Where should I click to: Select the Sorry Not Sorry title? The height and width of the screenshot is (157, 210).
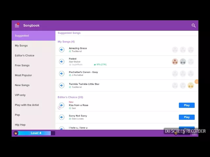(x=78, y=116)
